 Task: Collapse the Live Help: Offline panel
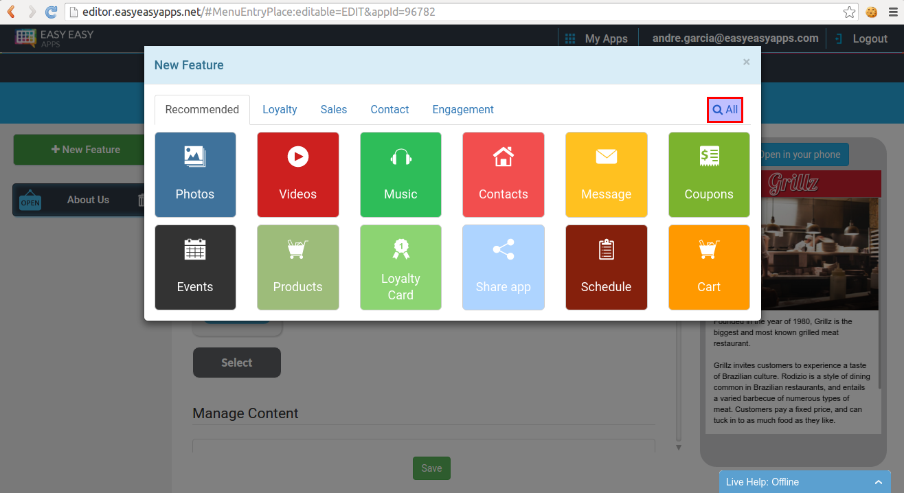[879, 481]
